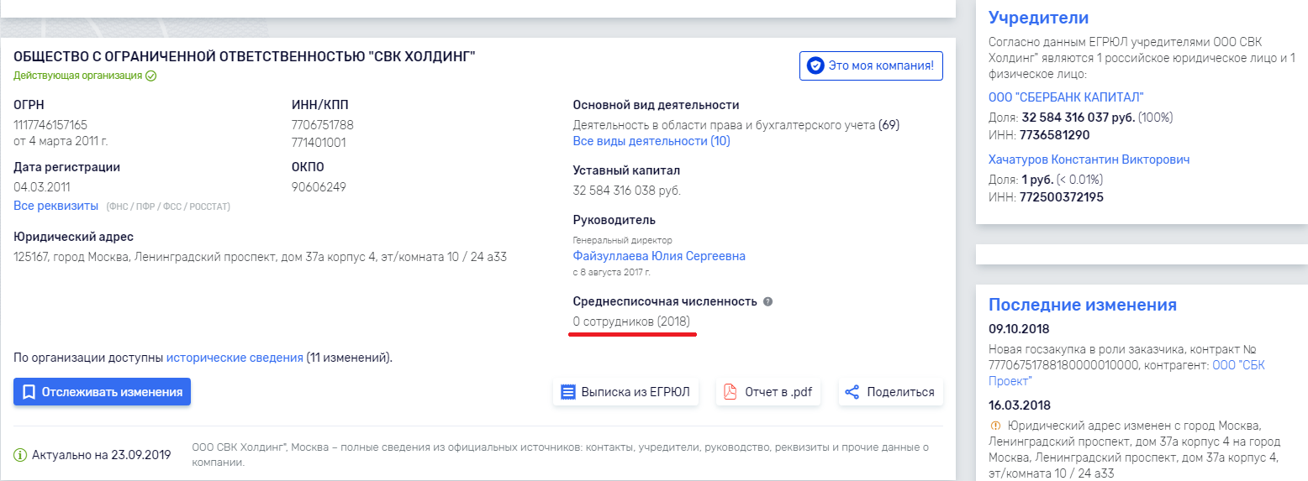Click the 'Учредители' heading
This screenshot has width=1308, height=481.
click(1038, 18)
